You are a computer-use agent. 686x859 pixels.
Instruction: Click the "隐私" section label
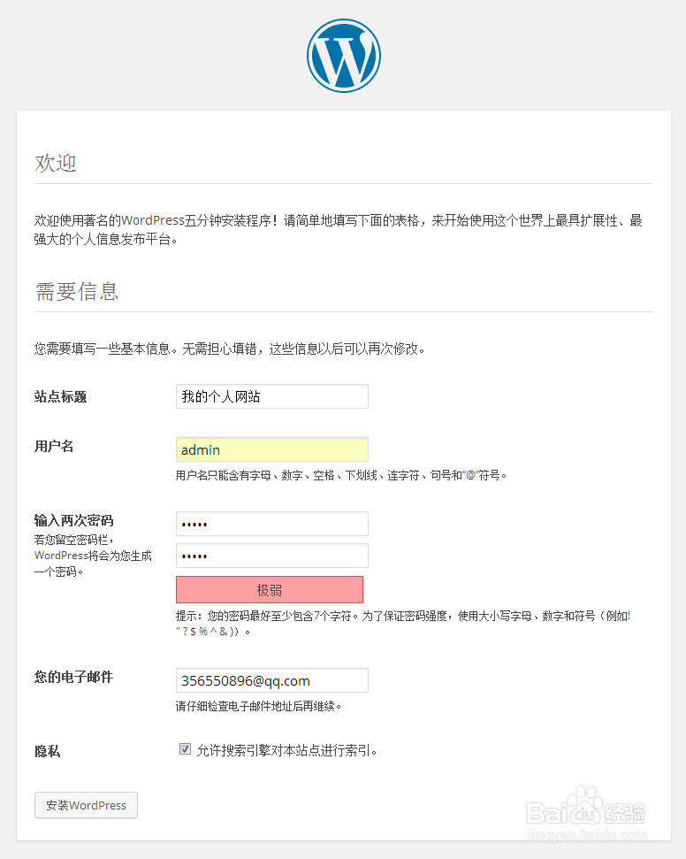(x=48, y=751)
